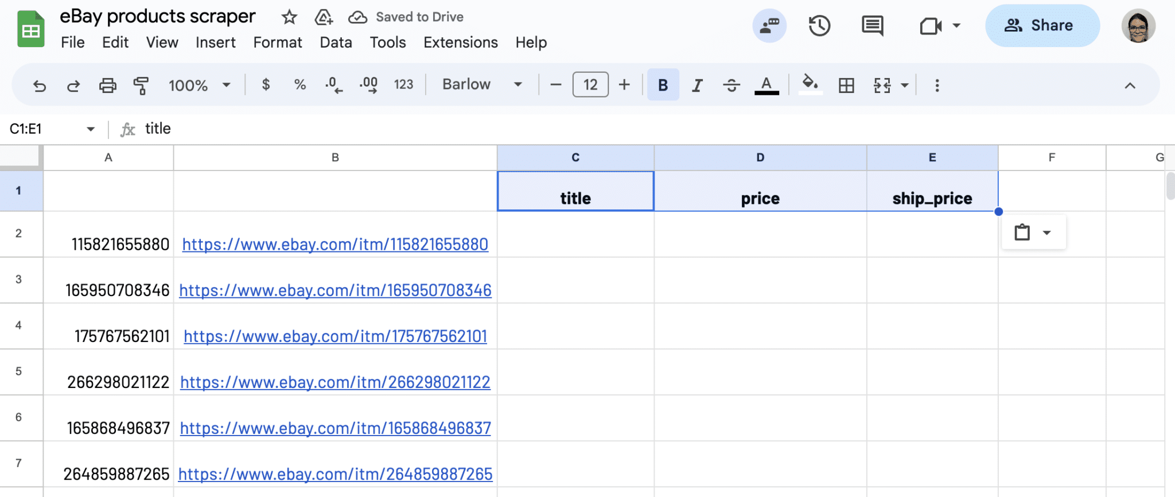
Task: Open the name box dropdown arrow
Action: point(91,129)
